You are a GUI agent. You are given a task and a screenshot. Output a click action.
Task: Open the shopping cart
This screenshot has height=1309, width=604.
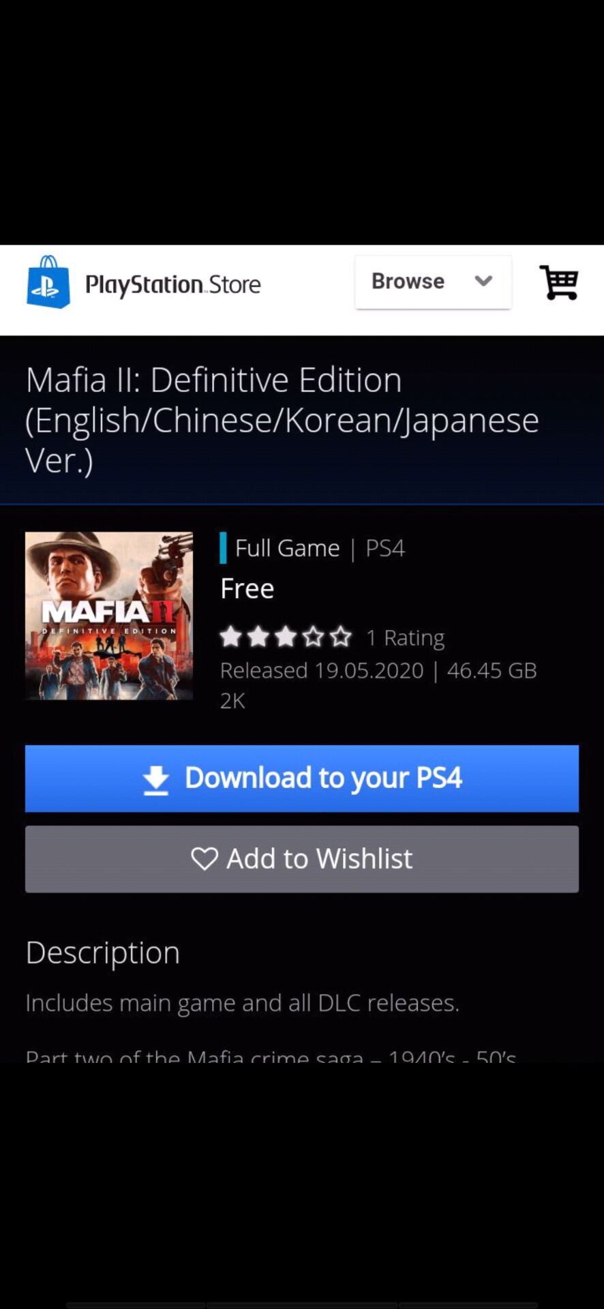(x=559, y=282)
